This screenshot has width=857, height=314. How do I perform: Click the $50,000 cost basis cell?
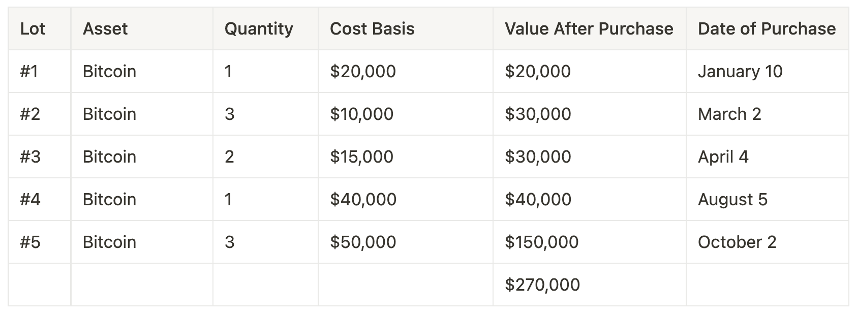pos(363,242)
